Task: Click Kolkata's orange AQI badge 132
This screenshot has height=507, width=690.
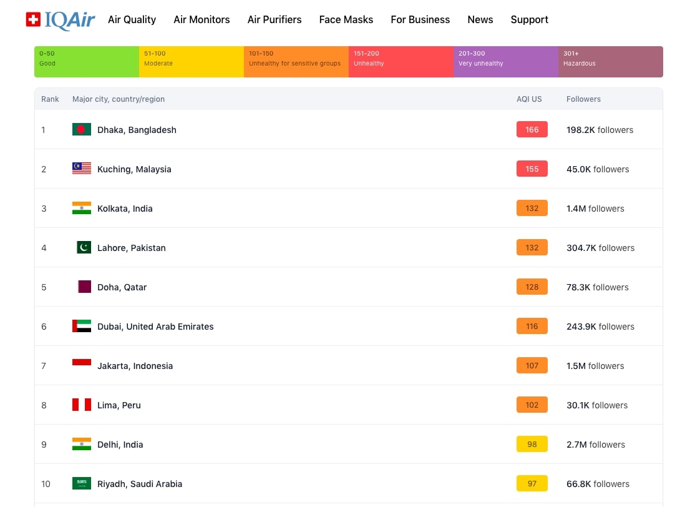Action: 532,208
